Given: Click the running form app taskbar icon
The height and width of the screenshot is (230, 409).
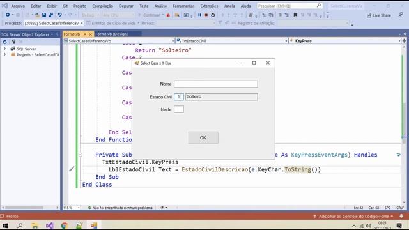Looking at the screenshot, I should tap(94, 226).
